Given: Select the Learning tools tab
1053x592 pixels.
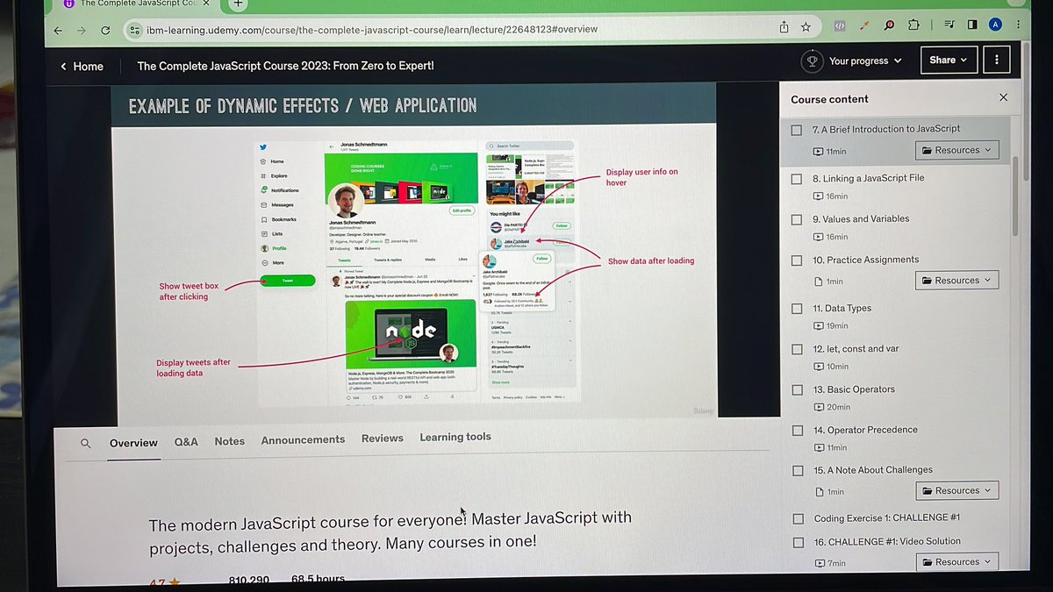Looking at the screenshot, I should tap(455, 437).
